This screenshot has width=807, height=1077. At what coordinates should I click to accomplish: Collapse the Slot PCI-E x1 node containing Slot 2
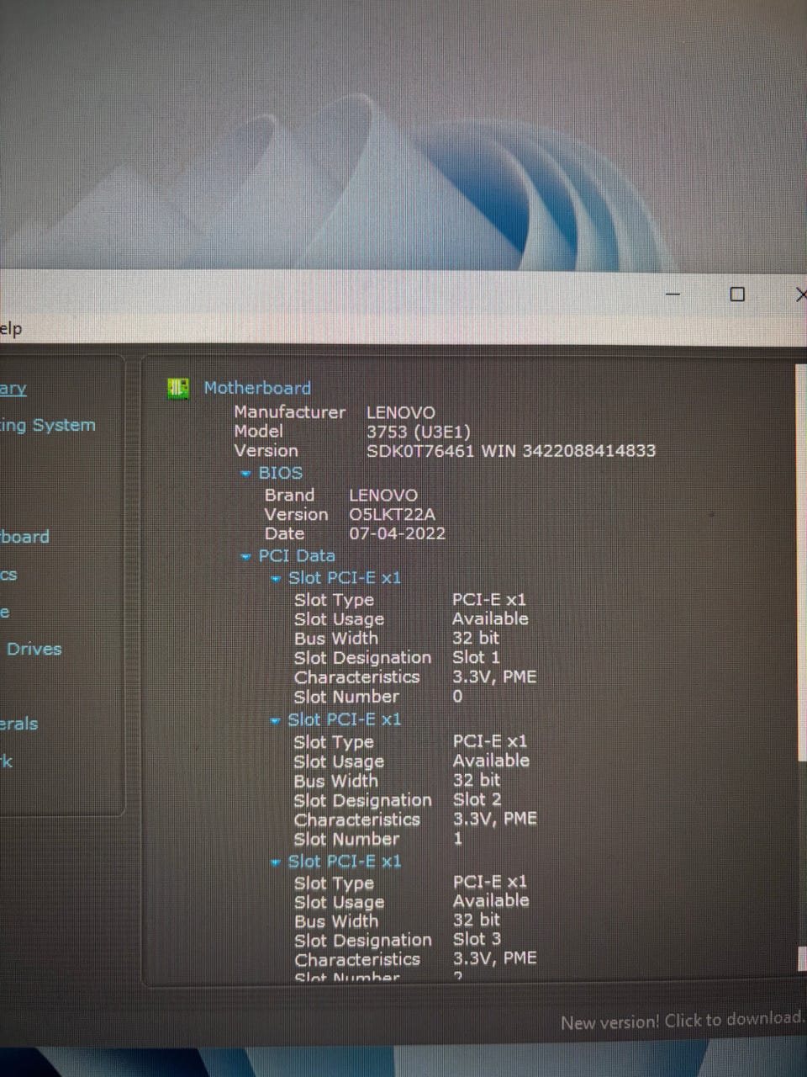click(275, 721)
